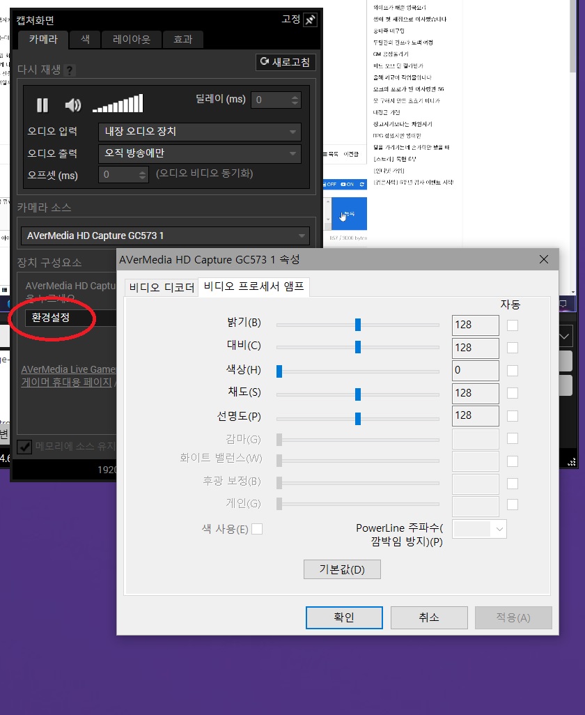Click the 오프셋 (ms) stepper arrows
The image size is (585, 715).
(x=143, y=175)
